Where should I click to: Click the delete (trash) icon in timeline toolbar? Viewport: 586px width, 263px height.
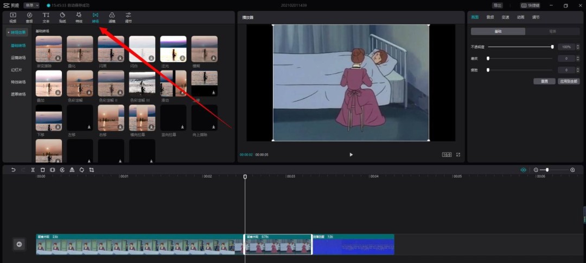click(43, 170)
